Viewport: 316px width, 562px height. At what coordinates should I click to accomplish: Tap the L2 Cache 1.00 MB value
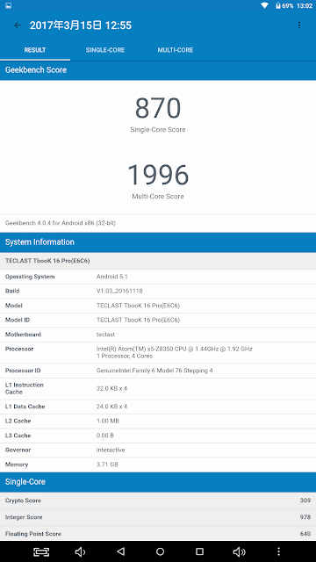coord(108,421)
